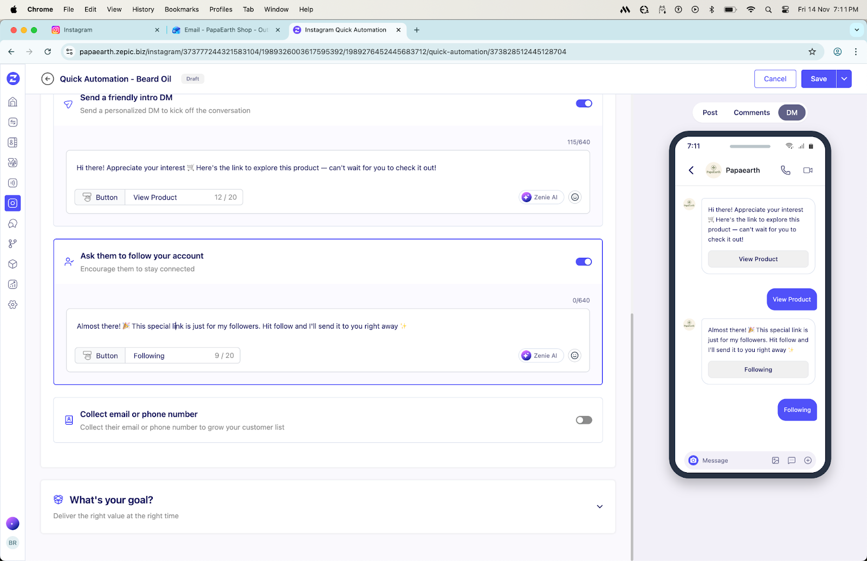The image size is (867, 561).
Task: Click the emoji picker in intro DM box
Action: (575, 197)
